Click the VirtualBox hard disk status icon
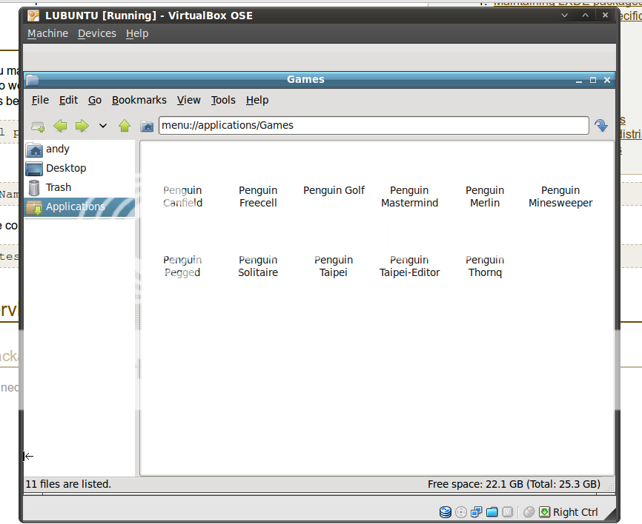This screenshot has height=524, width=642. click(445, 512)
